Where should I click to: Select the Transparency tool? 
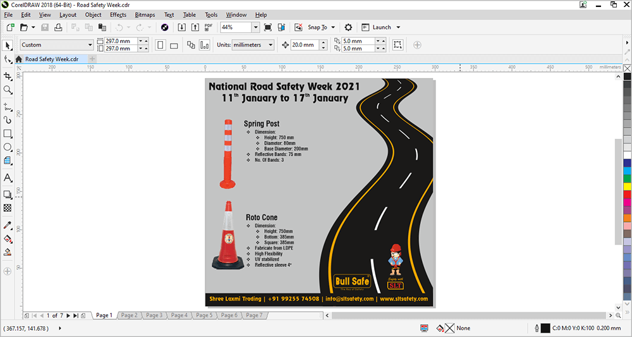pos(8,208)
